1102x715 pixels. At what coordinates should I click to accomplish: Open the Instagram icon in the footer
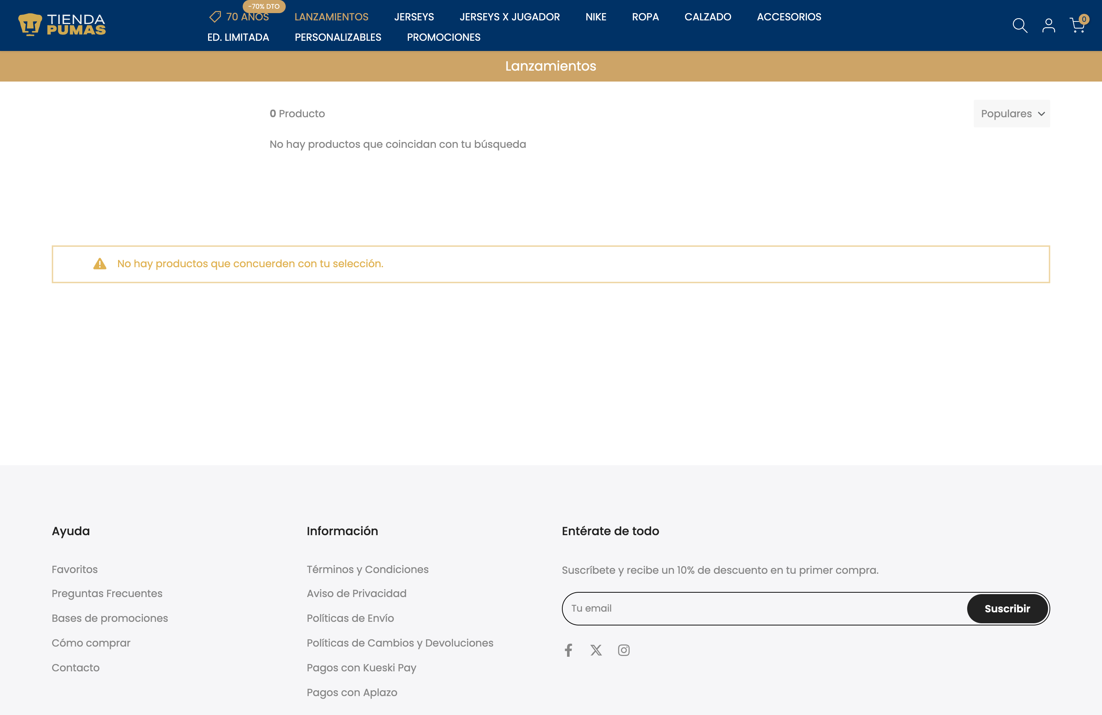click(x=624, y=650)
